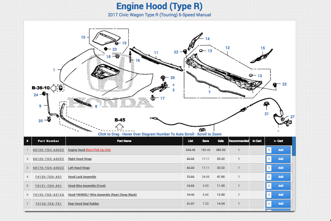Click the List column header
This screenshot has width=331, height=221.
click(x=190, y=141)
